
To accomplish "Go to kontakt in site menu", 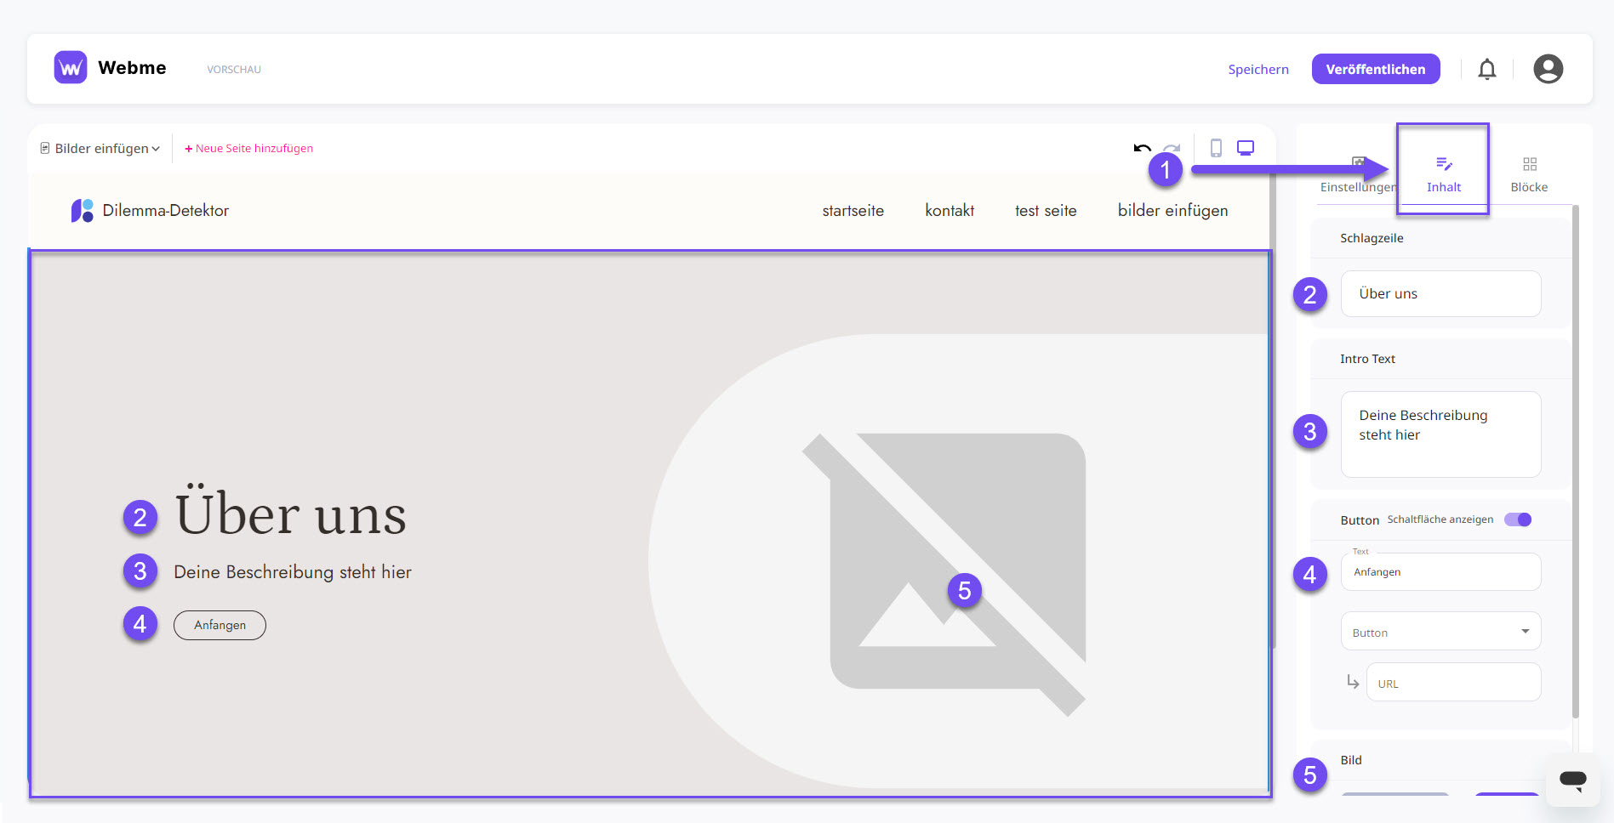I will click(950, 210).
